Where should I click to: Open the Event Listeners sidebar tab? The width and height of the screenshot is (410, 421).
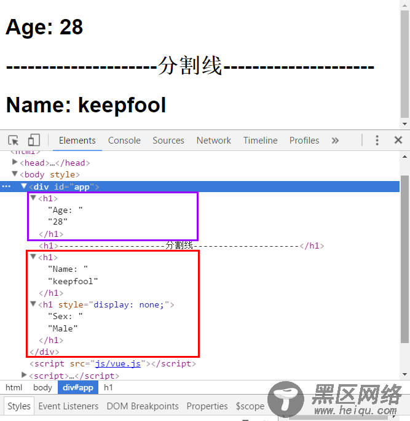[68, 406]
